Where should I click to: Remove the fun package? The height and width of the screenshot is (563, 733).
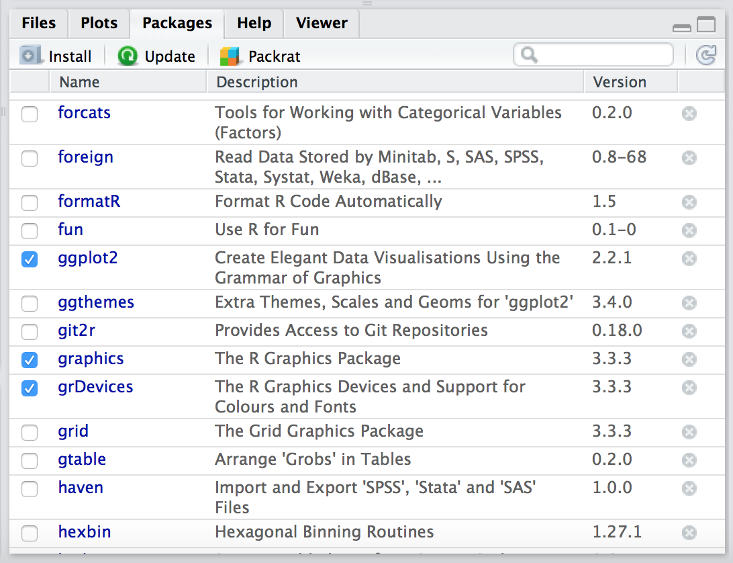coord(689,230)
